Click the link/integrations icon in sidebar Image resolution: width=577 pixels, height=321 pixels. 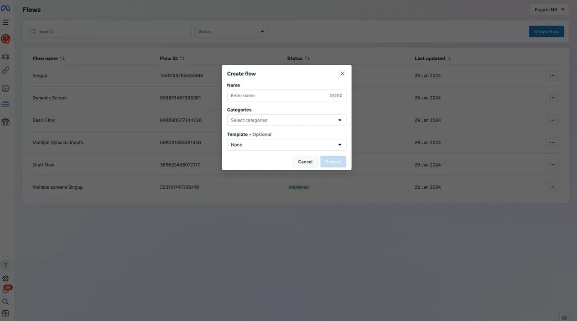click(x=5, y=70)
